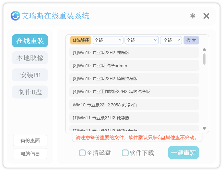
Task: Choose [3]Win10-专业版22H2-精简纯净版
Action: coord(134,79)
